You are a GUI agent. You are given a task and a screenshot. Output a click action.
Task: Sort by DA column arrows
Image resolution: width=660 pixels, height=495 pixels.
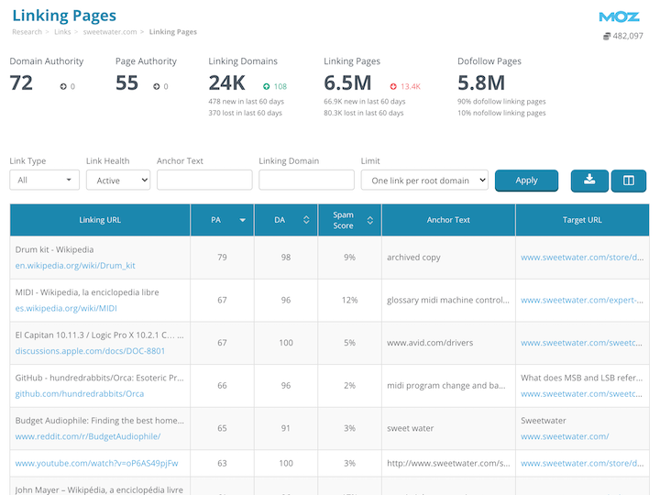click(x=305, y=220)
